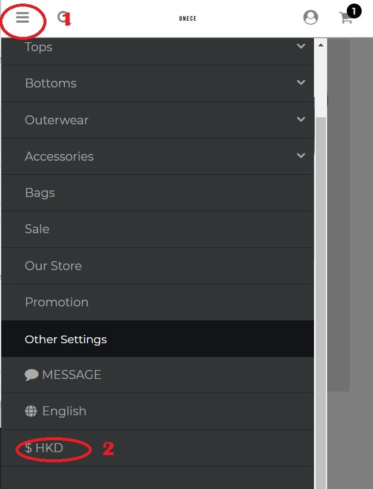Viewport: 373px width, 489px height.
Task: Open the user account icon
Action: click(x=310, y=17)
